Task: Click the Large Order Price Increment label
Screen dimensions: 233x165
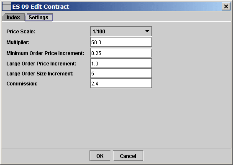Action: click(x=41, y=64)
